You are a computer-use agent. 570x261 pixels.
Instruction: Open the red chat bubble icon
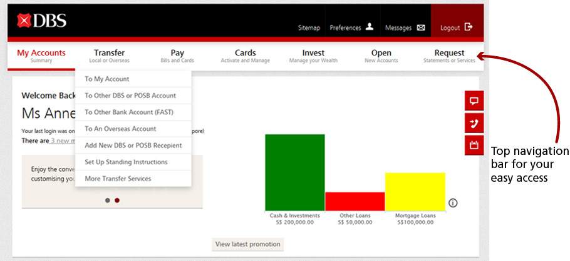[474, 101]
